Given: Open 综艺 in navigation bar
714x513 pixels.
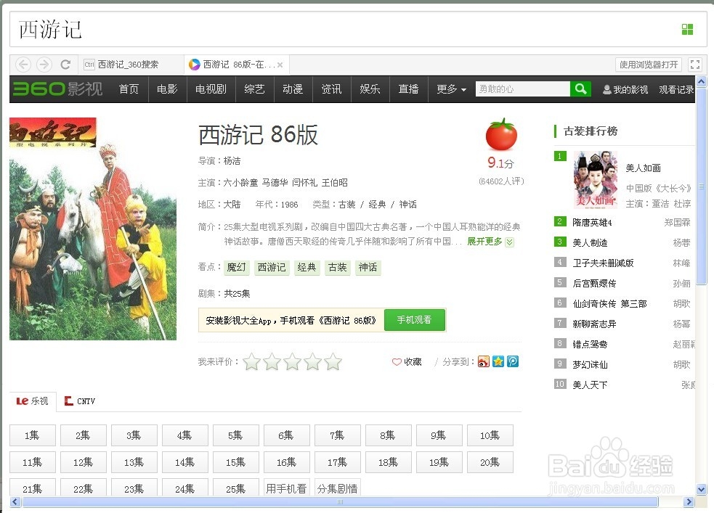Looking at the screenshot, I should pos(254,89).
